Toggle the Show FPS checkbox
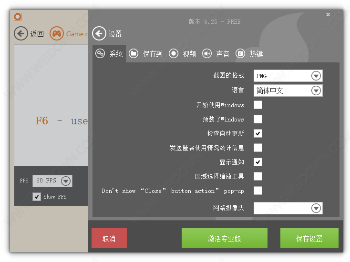 [37, 197]
